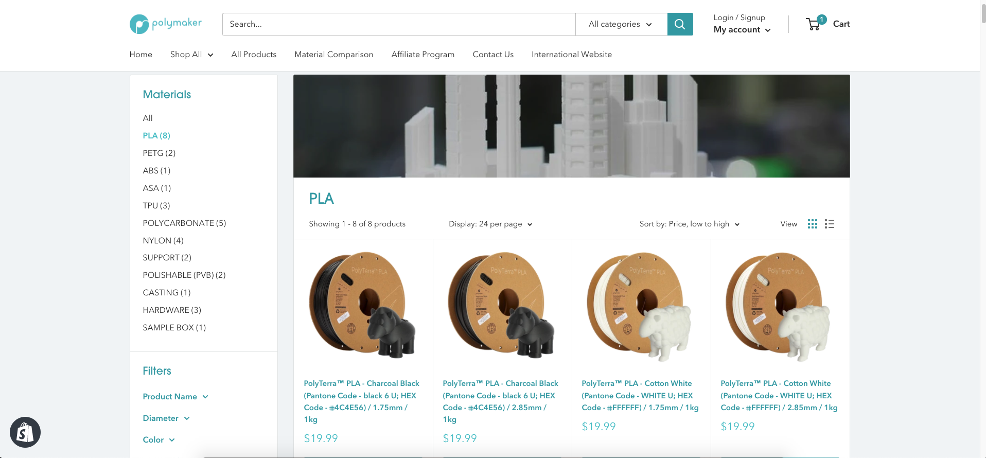Open Cotton White 2.85mm product title
986x458 pixels.
point(780,396)
